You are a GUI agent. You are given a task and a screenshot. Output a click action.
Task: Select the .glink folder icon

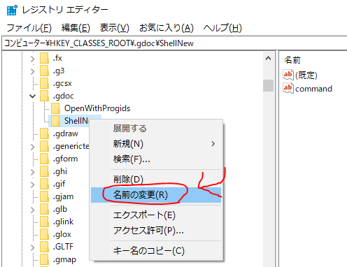44,222
